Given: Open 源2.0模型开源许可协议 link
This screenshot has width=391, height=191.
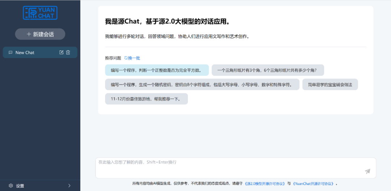Looking at the screenshot, I should pos(265,183).
